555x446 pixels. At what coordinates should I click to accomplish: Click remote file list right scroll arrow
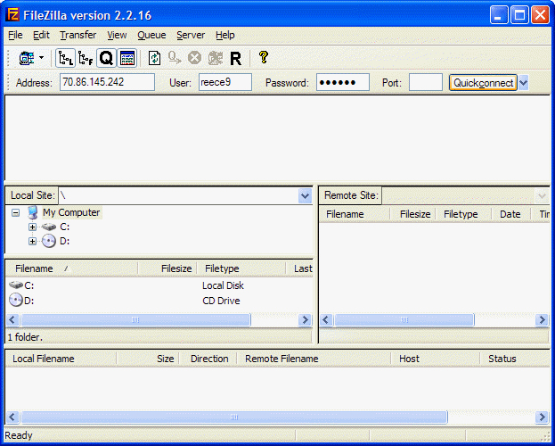click(542, 320)
